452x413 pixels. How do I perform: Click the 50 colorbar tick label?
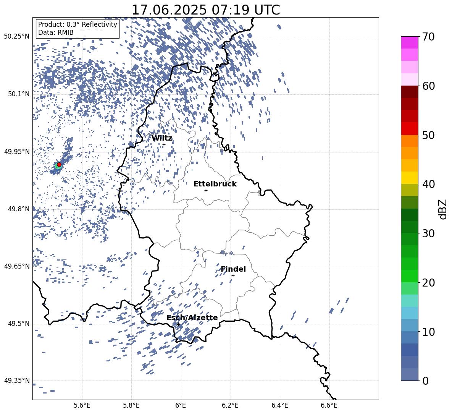pyautogui.click(x=428, y=135)
